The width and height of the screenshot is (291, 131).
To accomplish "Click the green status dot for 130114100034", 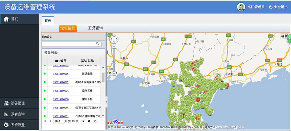I will pyautogui.click(x=44, y=91).
